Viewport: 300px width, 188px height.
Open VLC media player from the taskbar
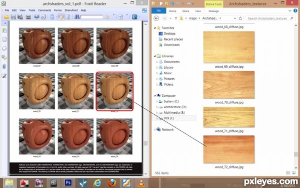(141, 183)
